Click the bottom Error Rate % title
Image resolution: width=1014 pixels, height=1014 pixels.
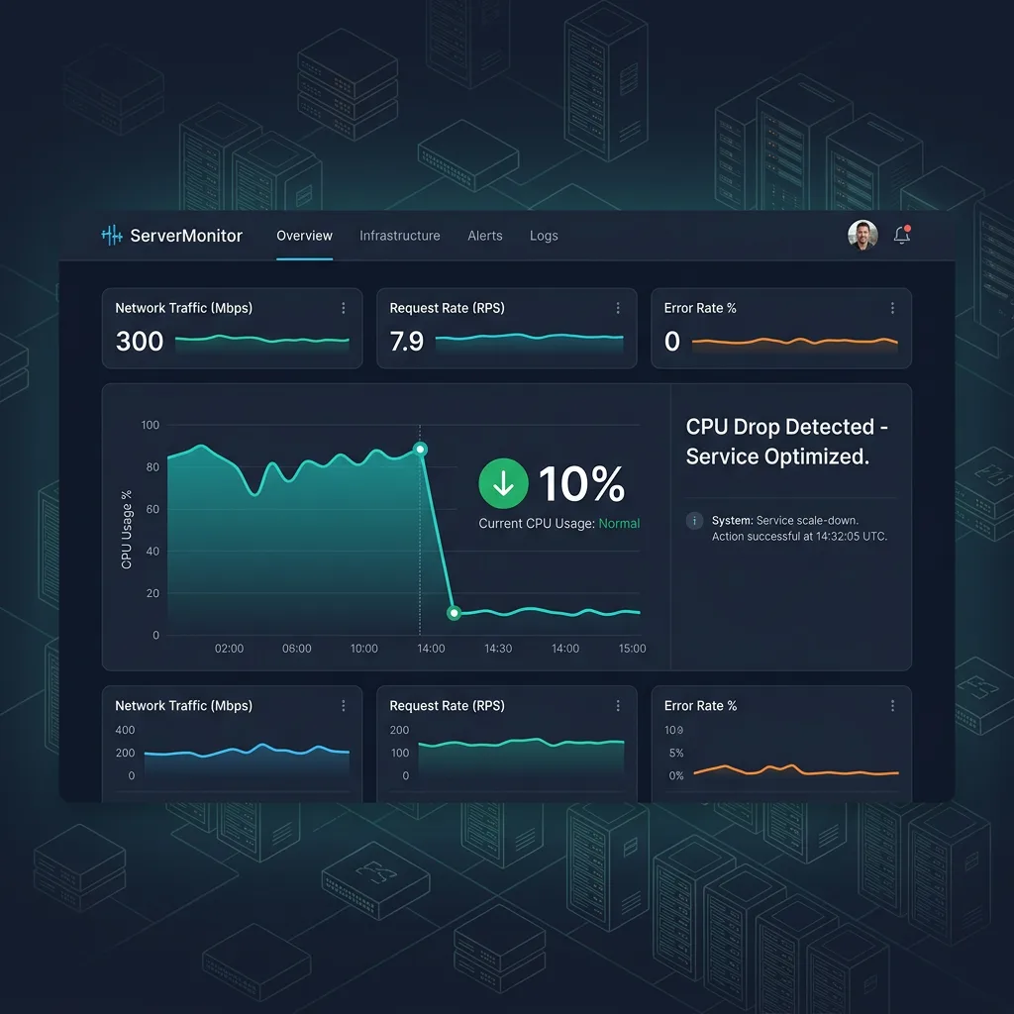coord(700,705)
